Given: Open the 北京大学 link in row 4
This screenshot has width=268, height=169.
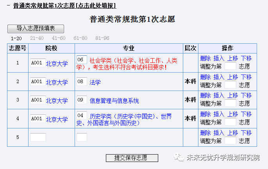Looking at the screenshot, I should (x=57, y=119).
